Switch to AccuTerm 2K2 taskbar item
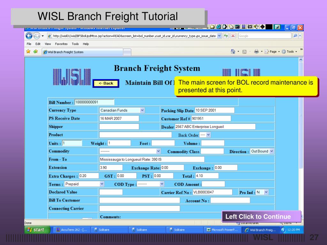 point(72,230)
